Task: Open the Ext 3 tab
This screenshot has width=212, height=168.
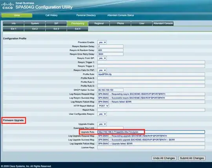Action: click(56, 29)
